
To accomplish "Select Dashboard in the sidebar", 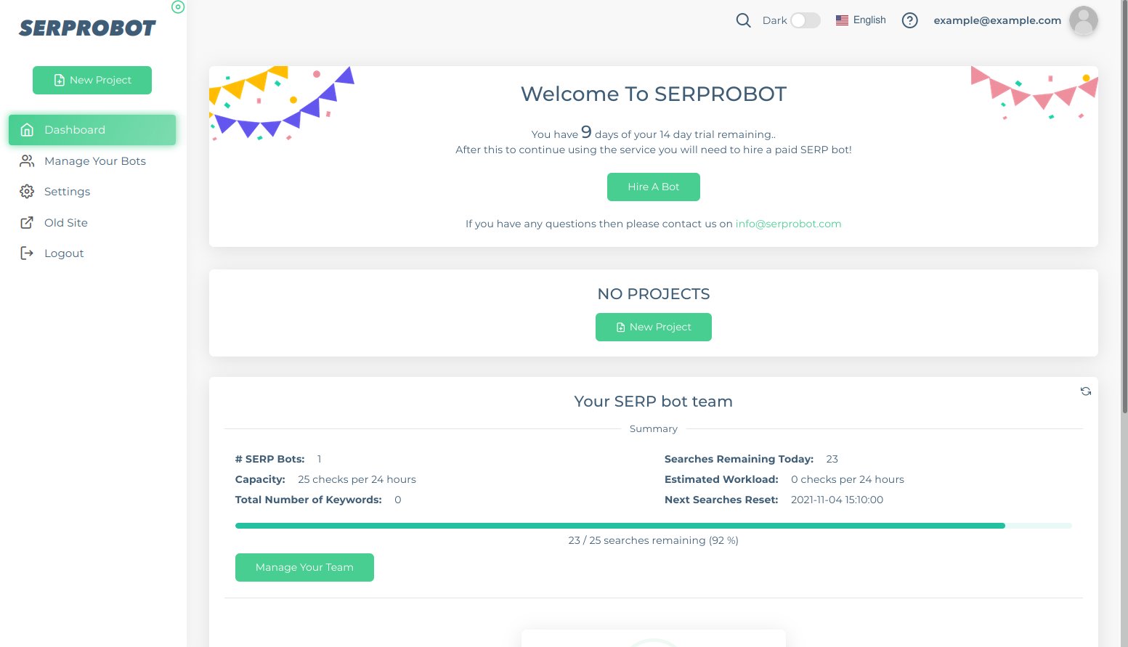I will pyautogui.click(x=92, y=130).
